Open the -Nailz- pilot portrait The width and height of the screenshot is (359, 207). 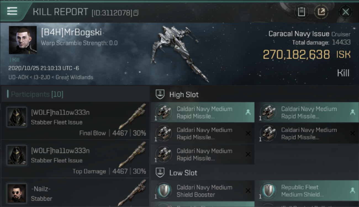pyautogui.click(x=17, y=193)
